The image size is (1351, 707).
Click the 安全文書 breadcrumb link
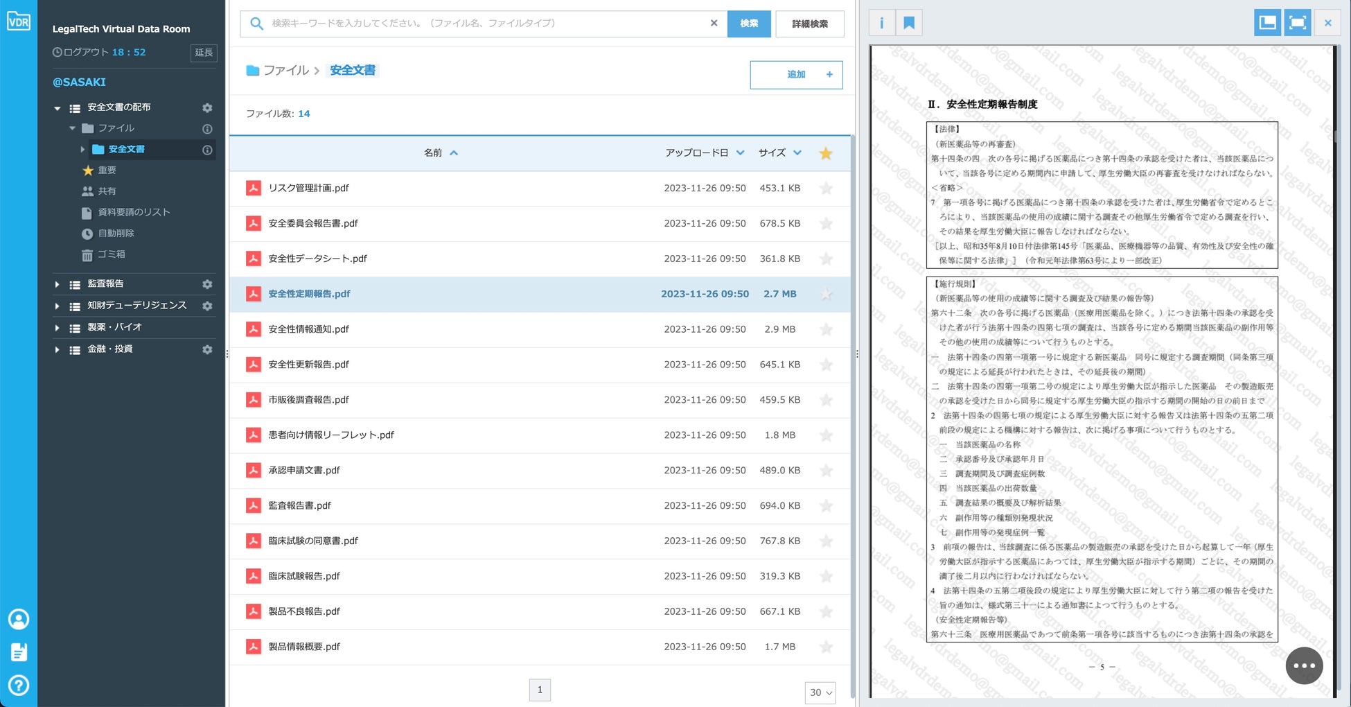[x=353, y=70]
